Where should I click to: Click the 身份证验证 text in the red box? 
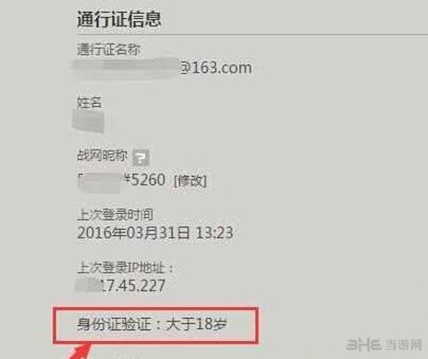114,324
